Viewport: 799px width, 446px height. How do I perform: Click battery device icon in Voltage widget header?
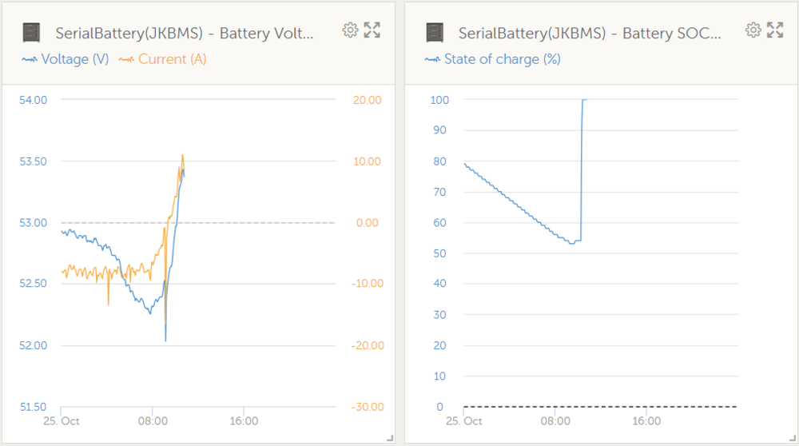[31, 33]
